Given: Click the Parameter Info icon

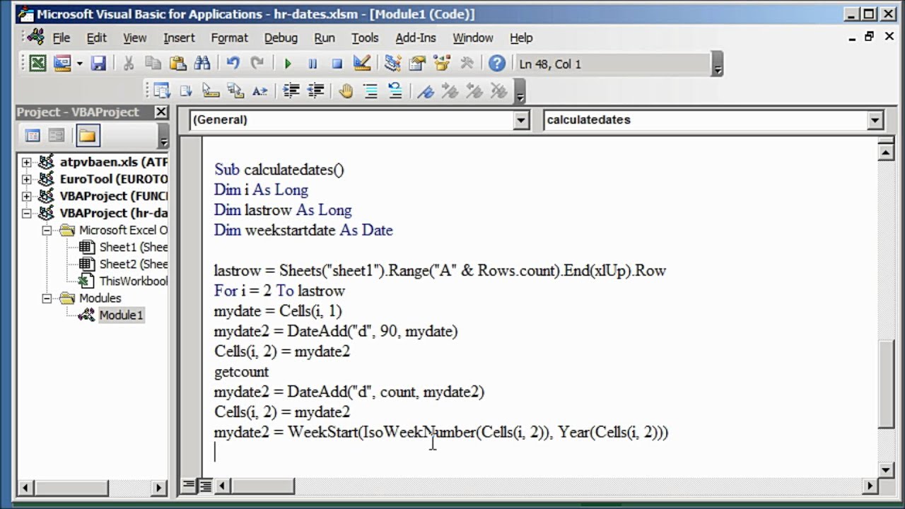Looking at the screenshot, I should point(235,90).
